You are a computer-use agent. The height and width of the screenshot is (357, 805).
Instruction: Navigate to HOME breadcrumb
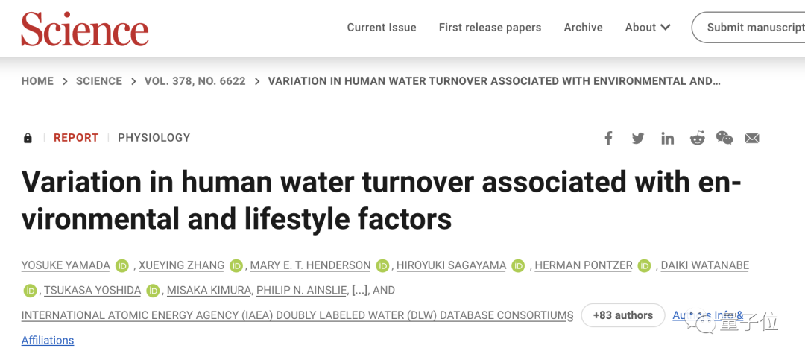pyautogui.click(x=37, y=81)
